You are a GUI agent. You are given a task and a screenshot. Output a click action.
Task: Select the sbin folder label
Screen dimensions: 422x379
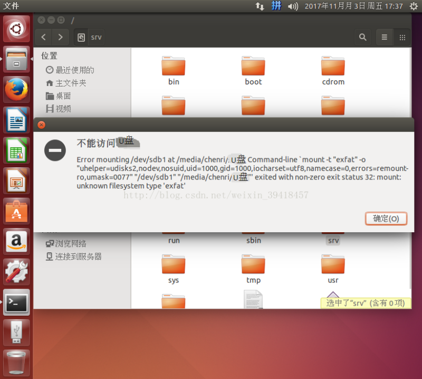coord(254,241)
